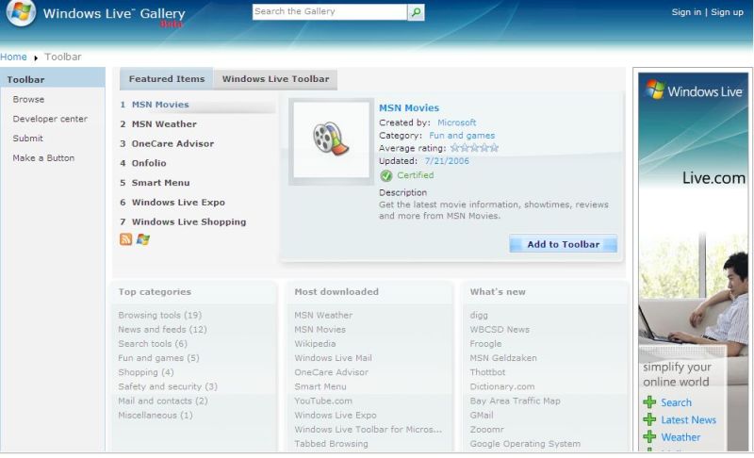This screenshot has height=458, width=754.
Task: Click the Microsoft creator link
Action: [457, 123]
